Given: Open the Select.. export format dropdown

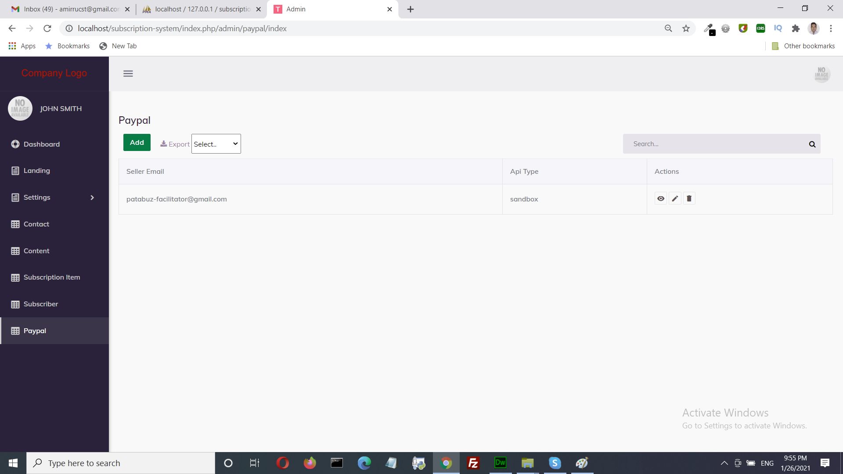Looking at the screenshot, I should [x=216, y=144].
